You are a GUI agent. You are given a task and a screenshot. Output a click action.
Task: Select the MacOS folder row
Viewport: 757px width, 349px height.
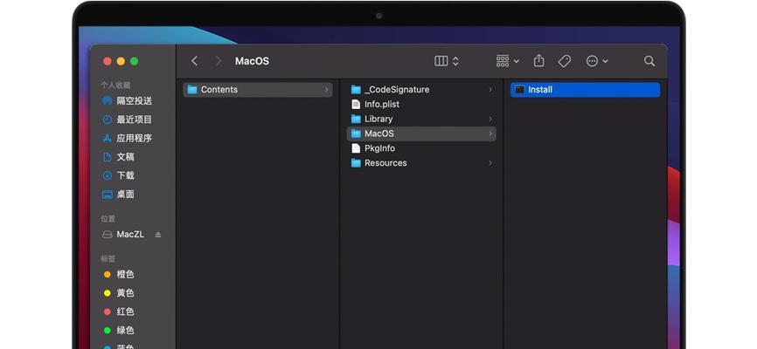[x=421, y=133]
